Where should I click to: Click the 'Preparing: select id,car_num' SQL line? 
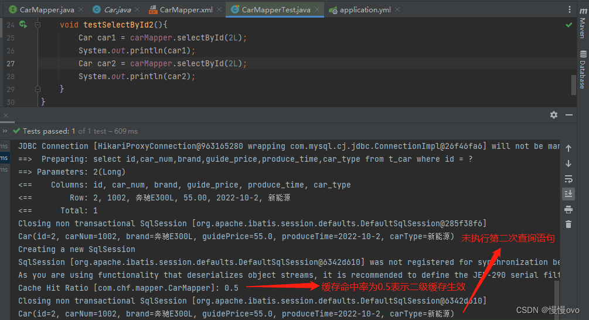tap(246, 159)
